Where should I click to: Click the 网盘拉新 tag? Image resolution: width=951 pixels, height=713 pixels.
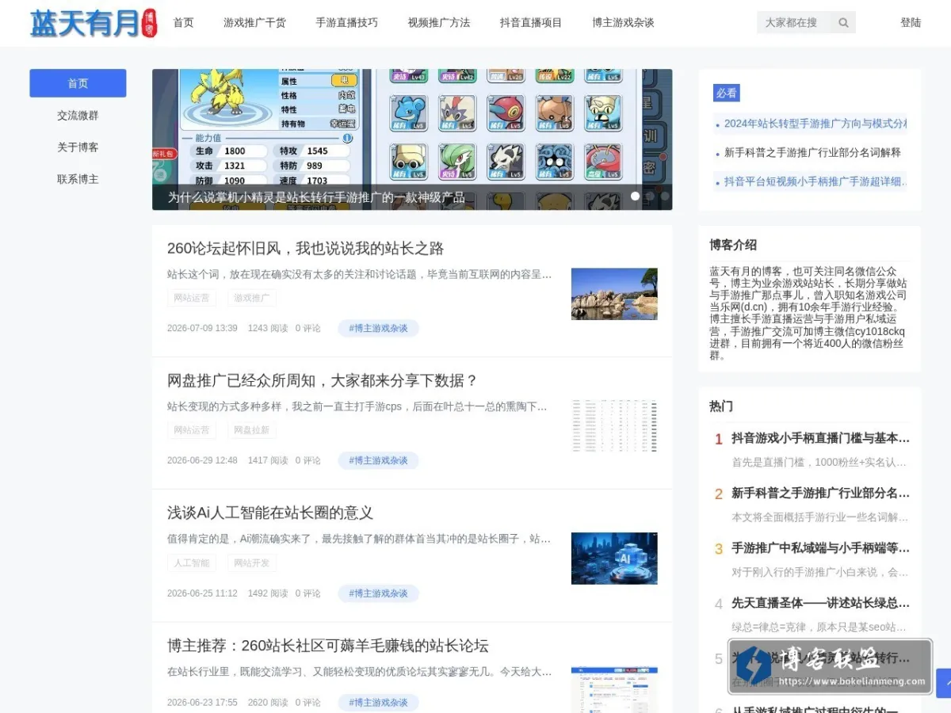coord(252,430)
